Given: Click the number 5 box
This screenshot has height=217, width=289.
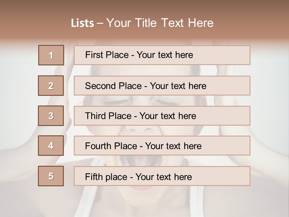Looking at the screenshot, I should 51,176.
